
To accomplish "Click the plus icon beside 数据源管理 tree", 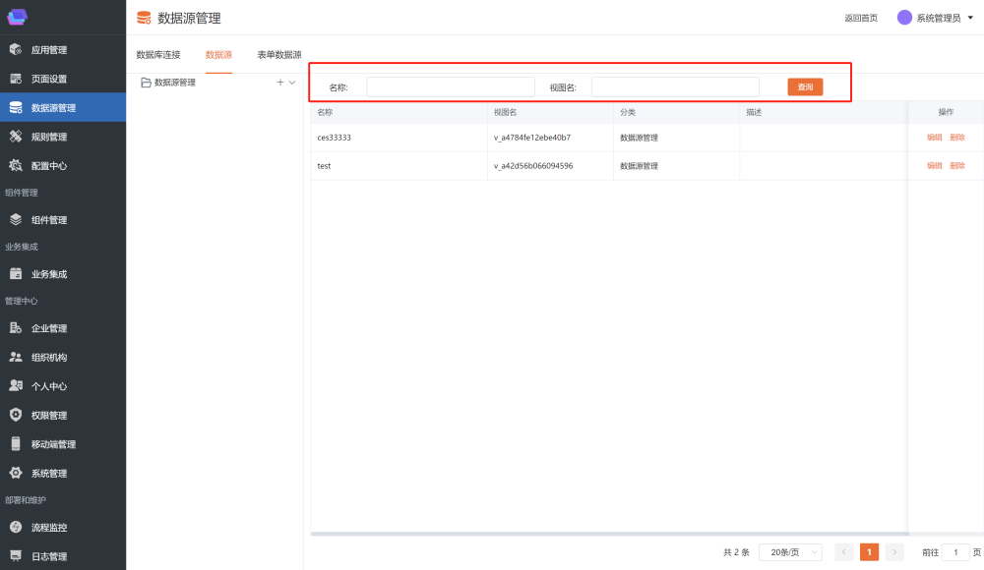I will (x=280, y=83).
